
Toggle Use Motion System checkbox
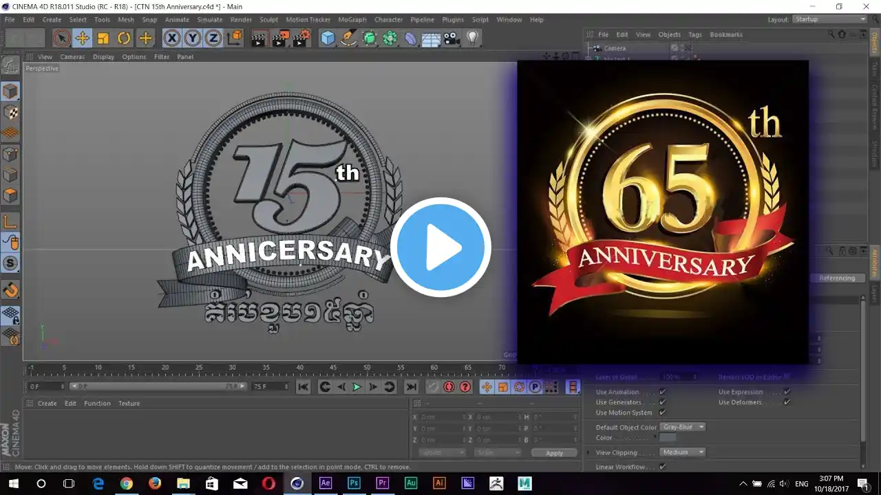[x=662, y=412]
